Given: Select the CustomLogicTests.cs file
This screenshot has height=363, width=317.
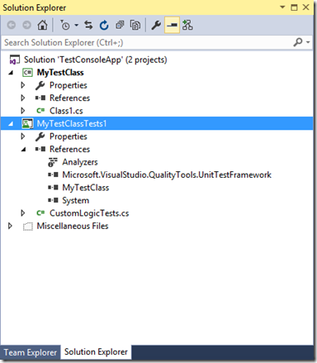Looking at the screenshot, I should (x=89, y=213).
